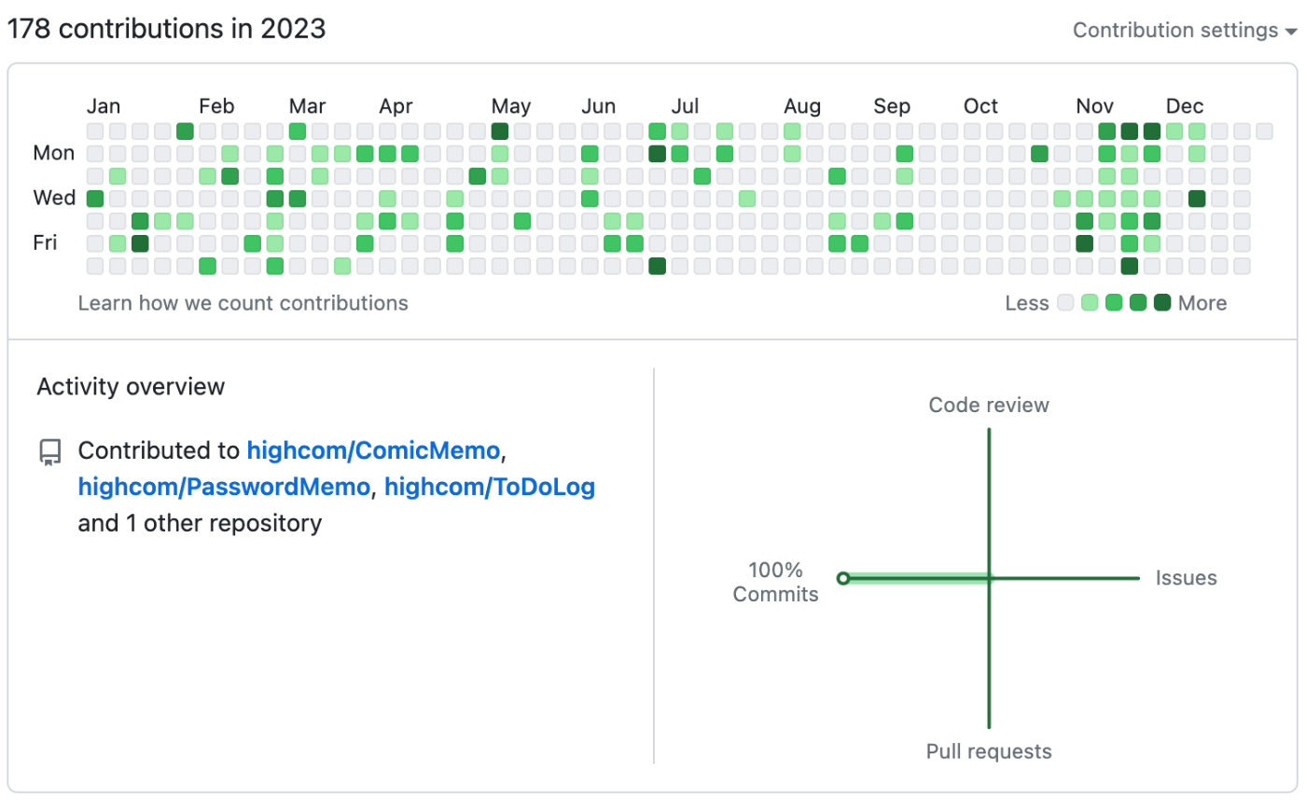Screen dimensions: 1306x800
Task: Click the "100% Commits" chart label
Action: (x=775, y=582)
